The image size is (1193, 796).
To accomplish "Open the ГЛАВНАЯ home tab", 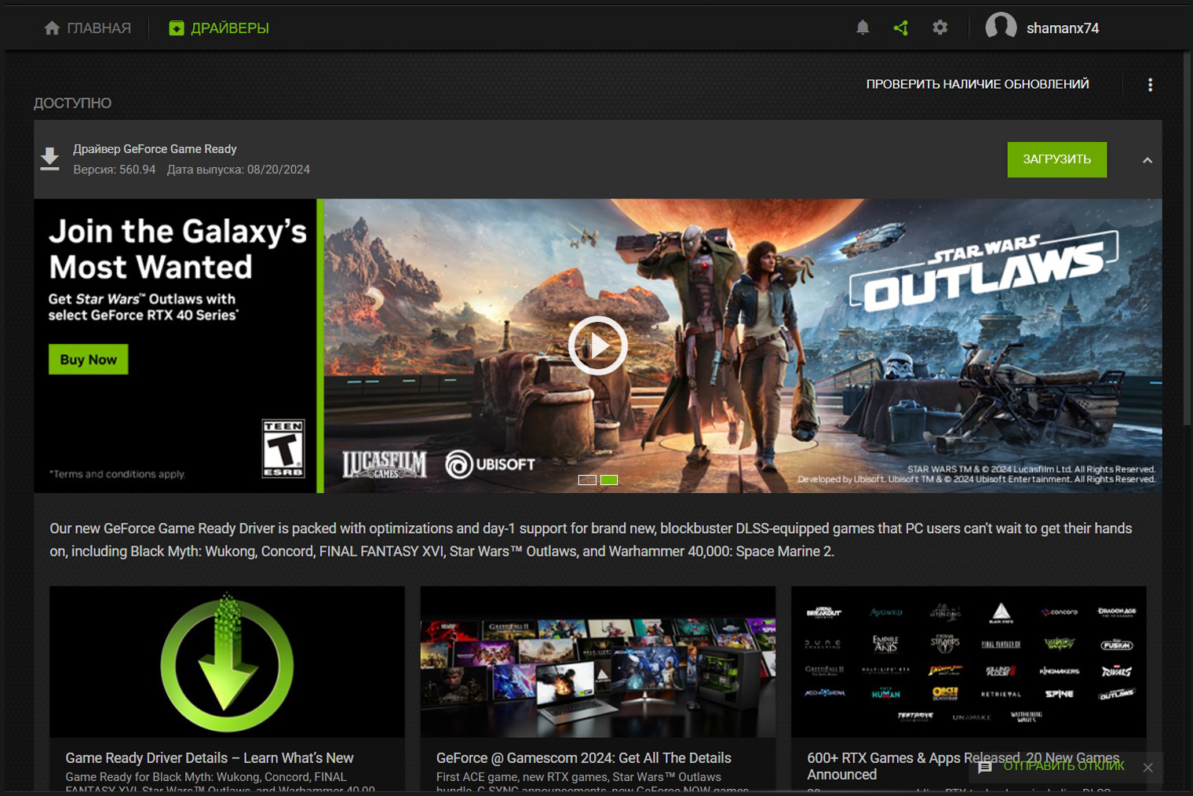I will (87, 28).
